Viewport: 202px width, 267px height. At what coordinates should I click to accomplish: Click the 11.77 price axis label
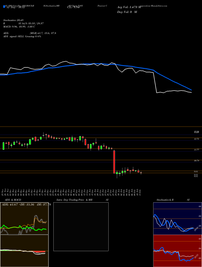click(197, 150)
